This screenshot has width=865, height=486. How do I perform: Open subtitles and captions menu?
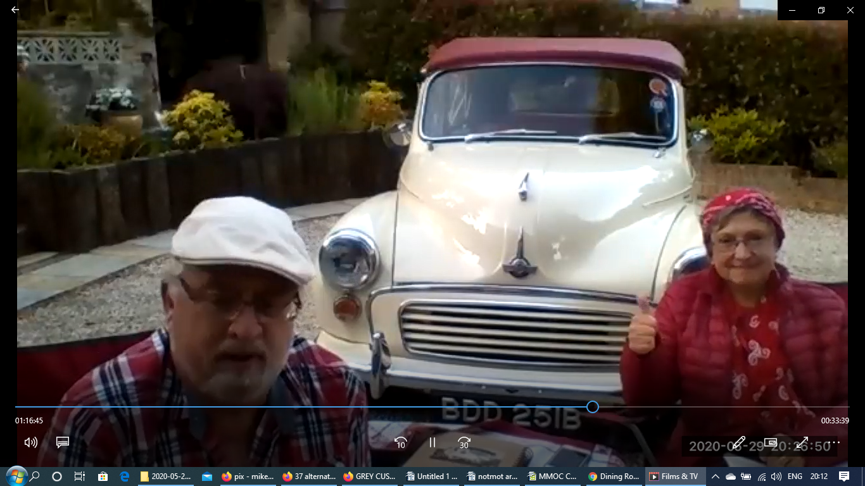pos(62,442)
